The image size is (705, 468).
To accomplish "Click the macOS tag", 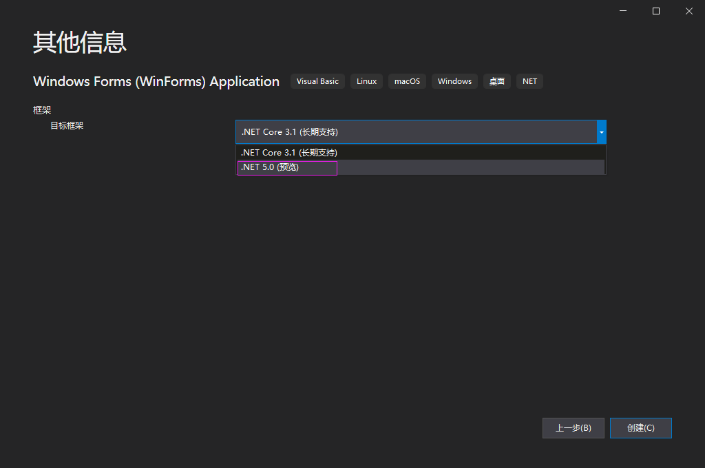I will click(x=407, y=81).
